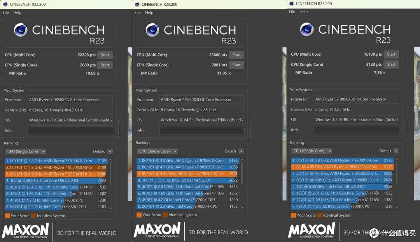This screenshot has height=242, width=420.
Task: Click the Cinebench title bar icon in the 16130 pts window
Action: (291, 4)
